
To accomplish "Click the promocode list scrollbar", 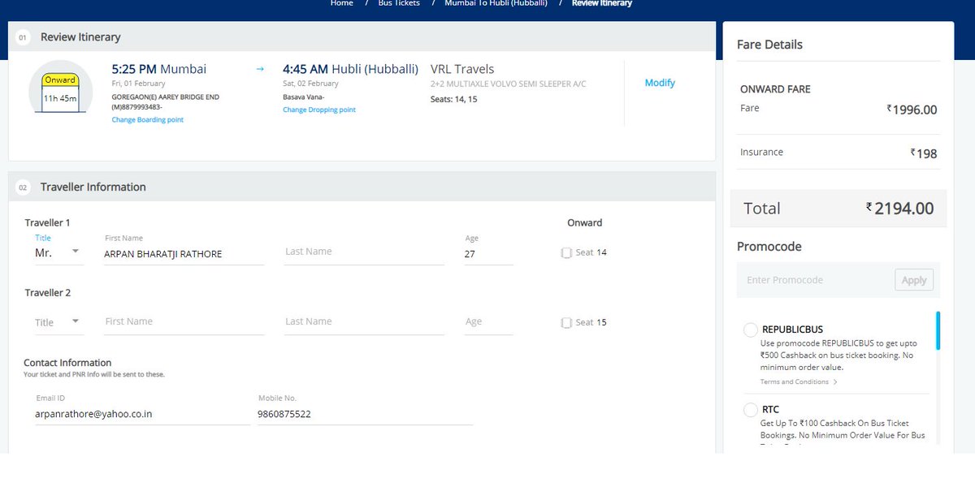I will point(938,330).
